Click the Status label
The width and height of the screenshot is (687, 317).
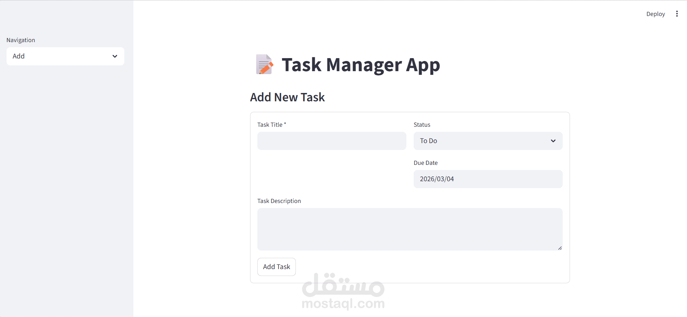point(422,125)
